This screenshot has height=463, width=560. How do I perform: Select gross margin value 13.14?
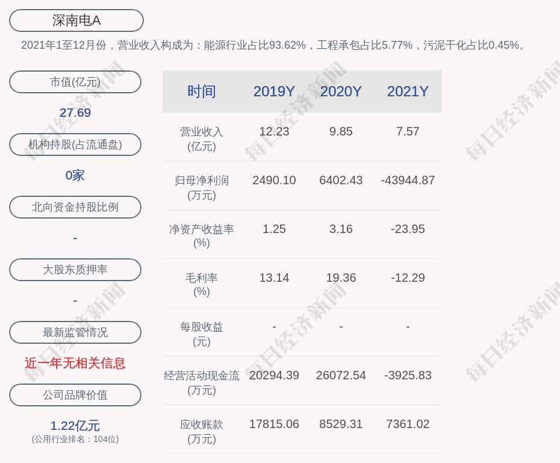[274, 278]
